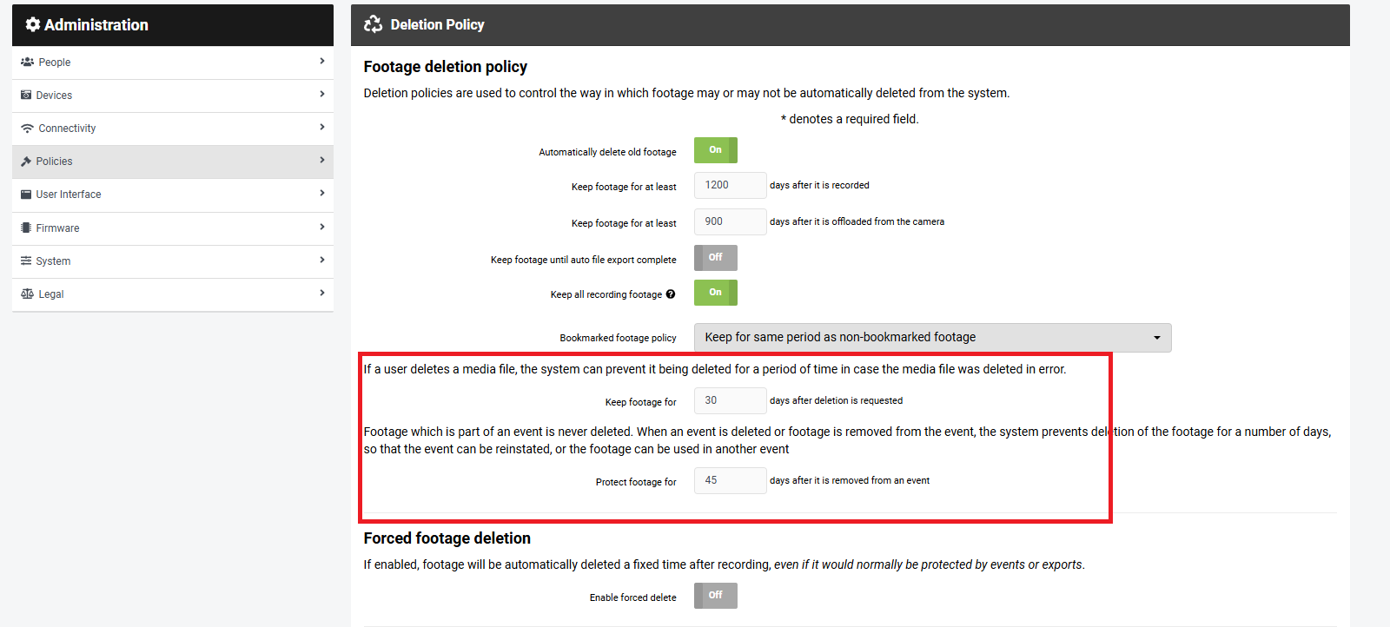Open the Bookmarked footage policy dropdown
This screenshot has width=1390, height=627.
933,338
